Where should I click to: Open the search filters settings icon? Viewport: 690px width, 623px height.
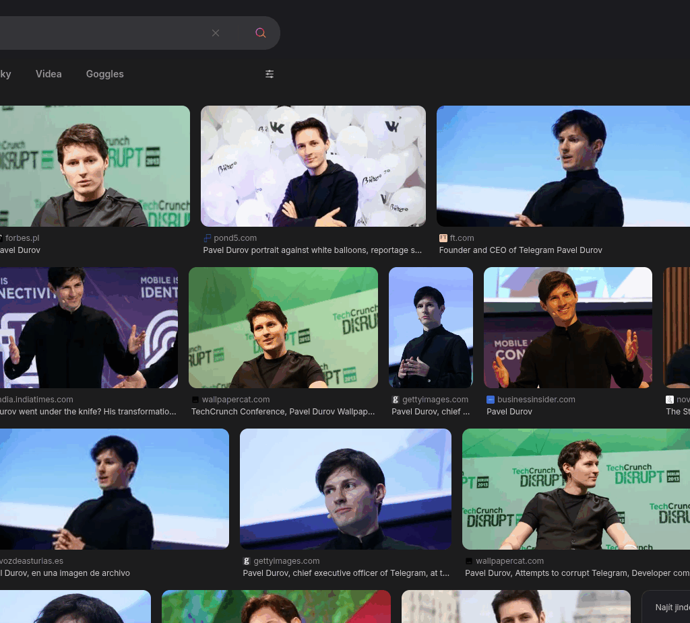[270, 74]
